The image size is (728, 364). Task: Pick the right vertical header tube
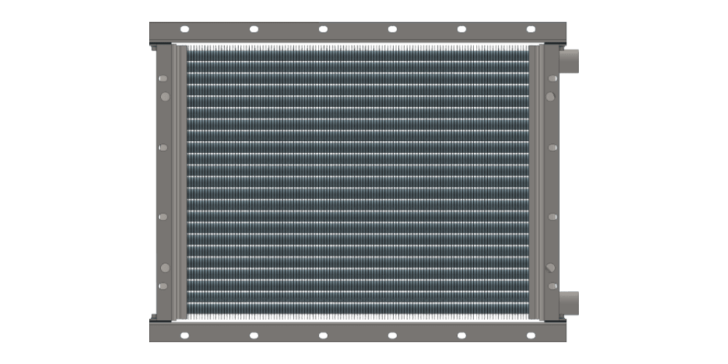pos(538,182)
